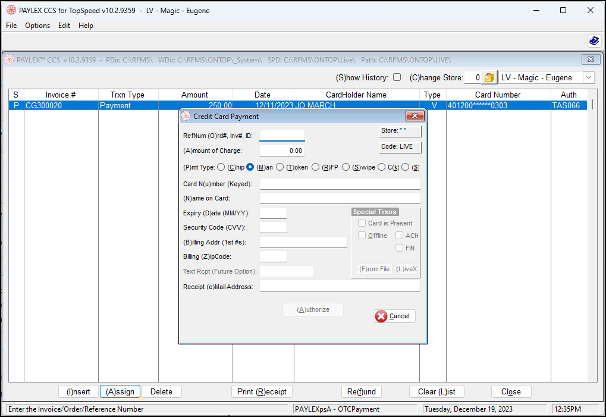Click the Cancel button in dialog
Image resolution: width=606 pixels, height=417 pixels.
pyautogui.click(x=394, y=316)
